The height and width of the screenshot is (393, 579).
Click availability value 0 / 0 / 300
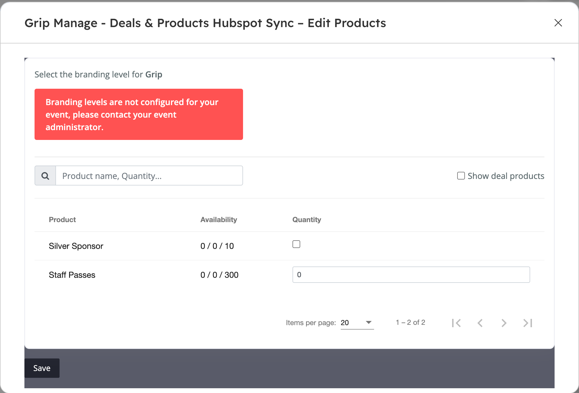(x=220, y=275)
